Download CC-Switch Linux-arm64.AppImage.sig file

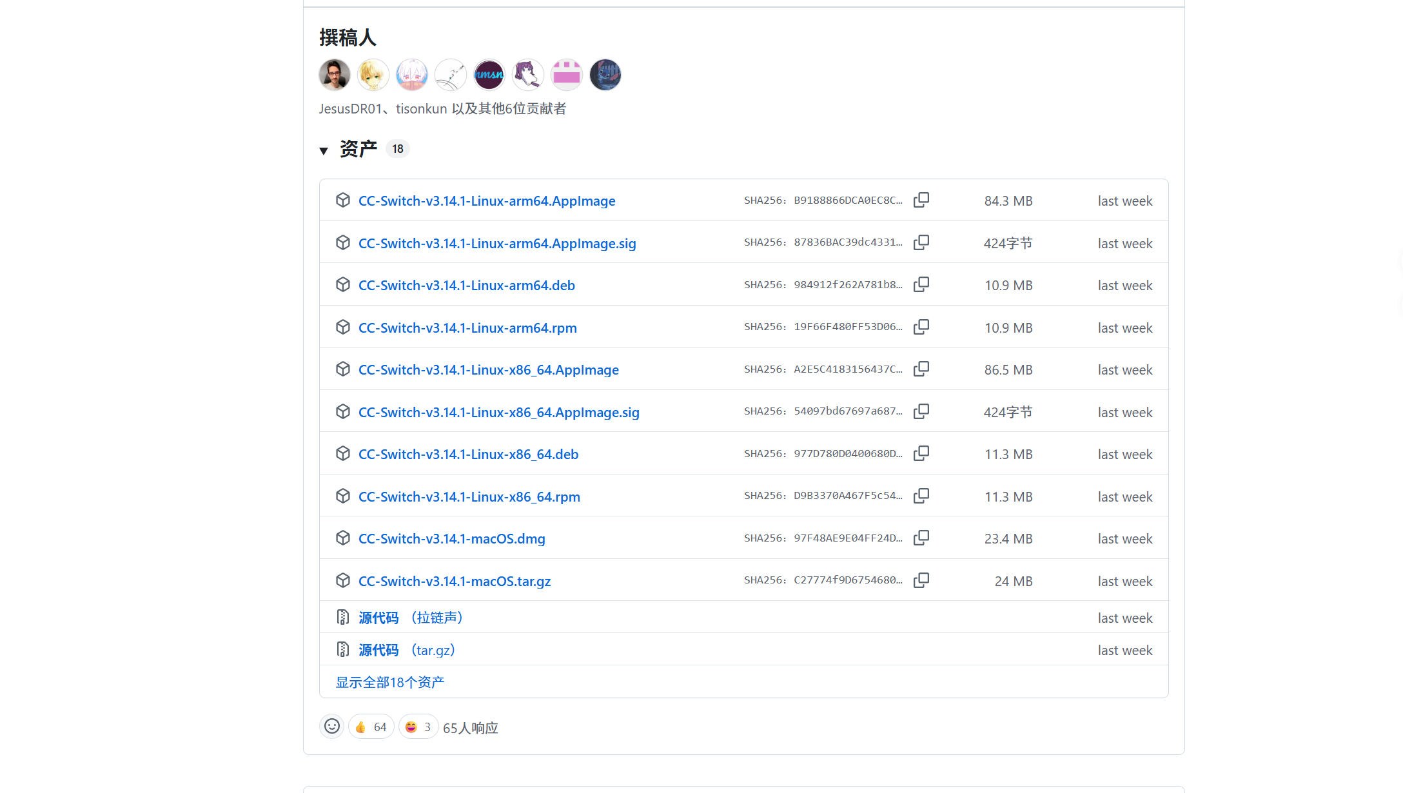tap(496, 244)
